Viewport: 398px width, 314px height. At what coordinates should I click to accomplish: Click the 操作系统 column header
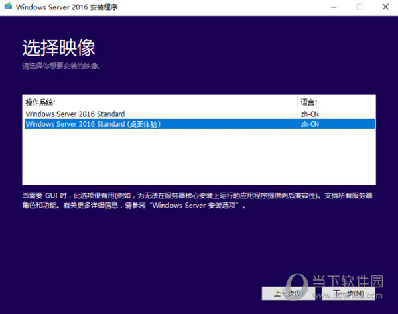[40, 103]
